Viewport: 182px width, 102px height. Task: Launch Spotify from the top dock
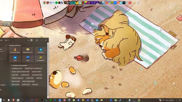[56, 3]
